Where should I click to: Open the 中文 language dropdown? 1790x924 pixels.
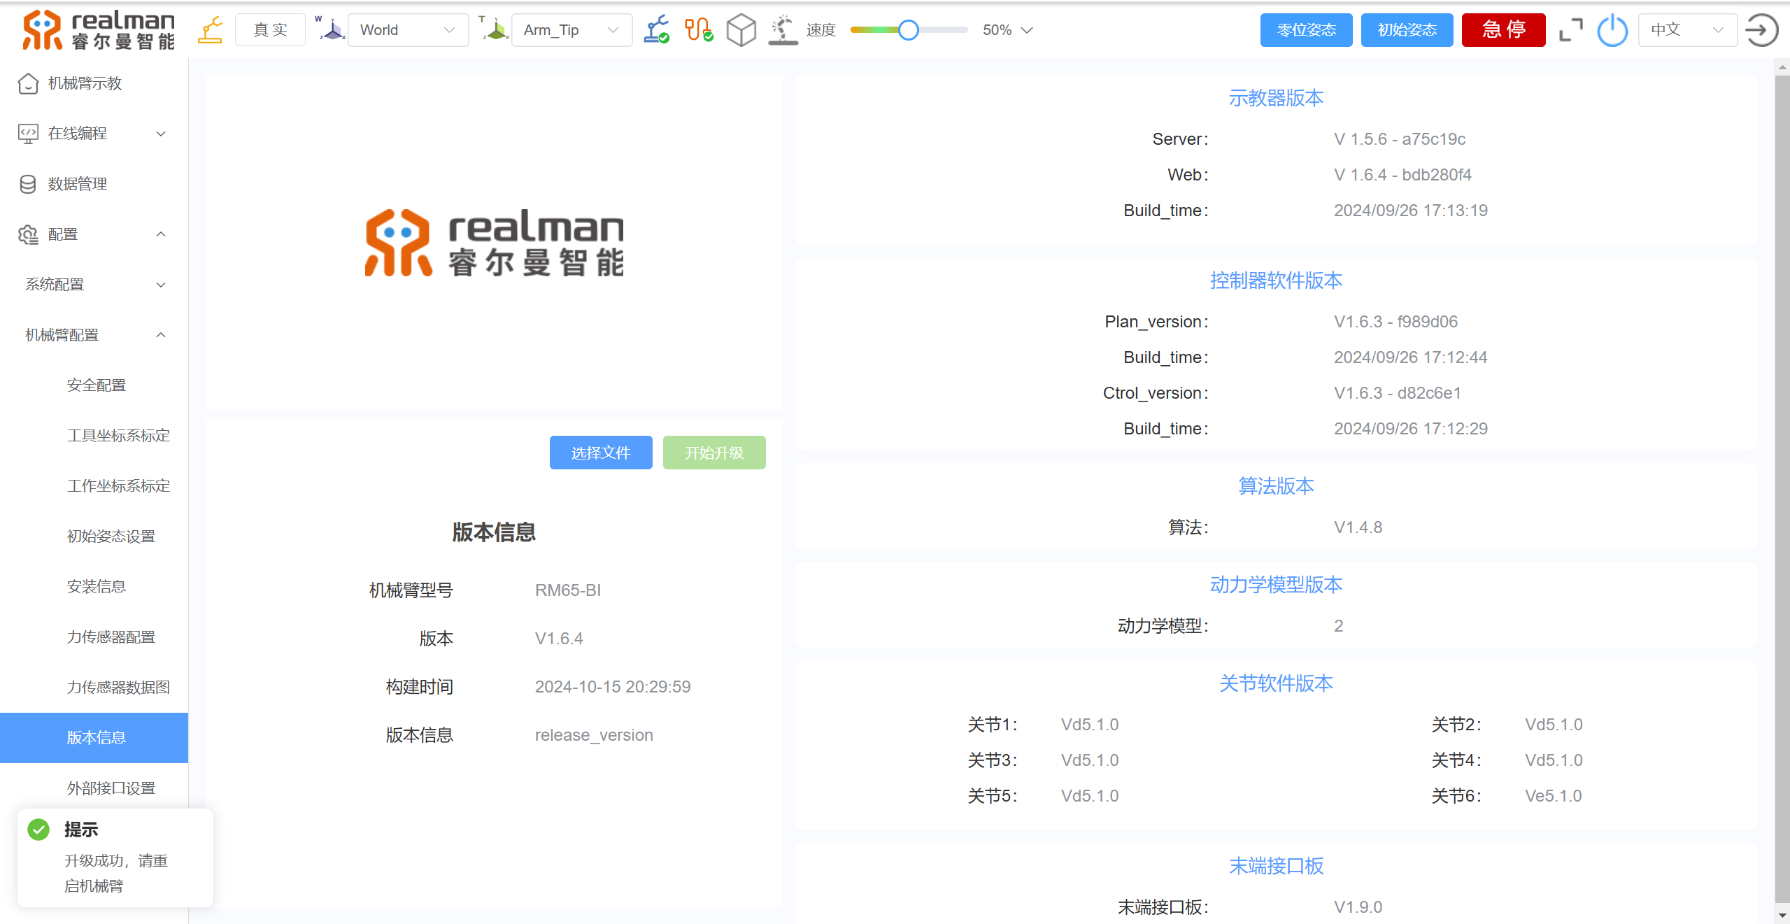click(1686, 30)
